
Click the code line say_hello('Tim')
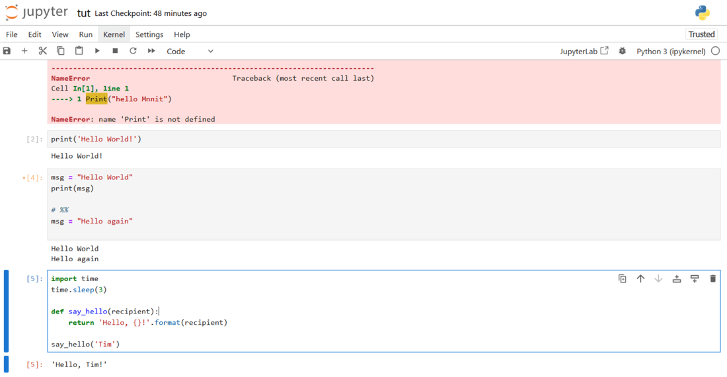[85, 345]
